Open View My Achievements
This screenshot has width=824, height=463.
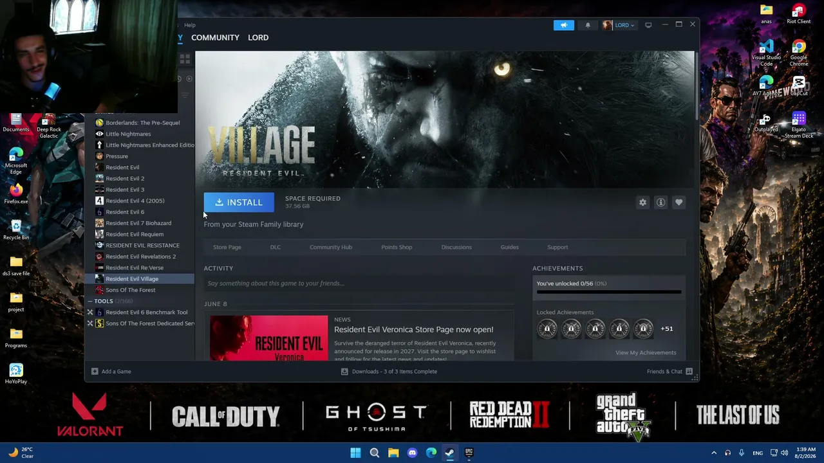[646, 352]
